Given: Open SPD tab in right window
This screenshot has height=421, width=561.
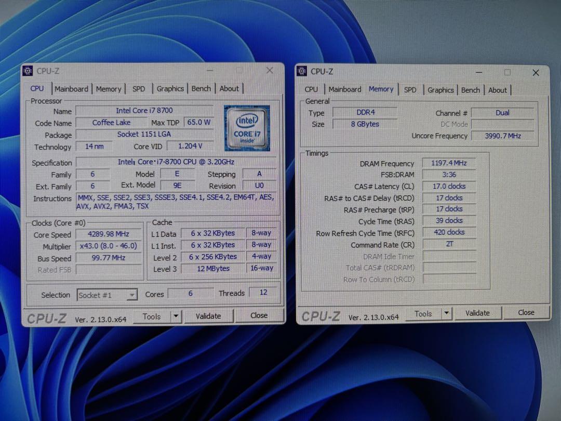Looking at the screenshot, I should [410, 90].
